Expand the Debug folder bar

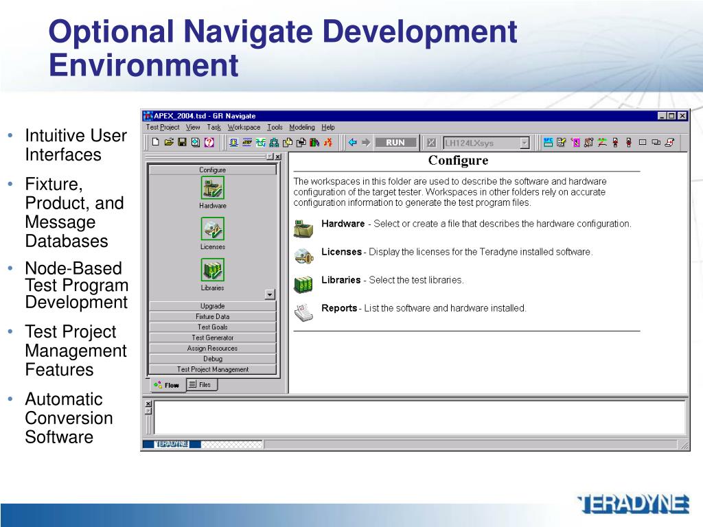[213, 358]
